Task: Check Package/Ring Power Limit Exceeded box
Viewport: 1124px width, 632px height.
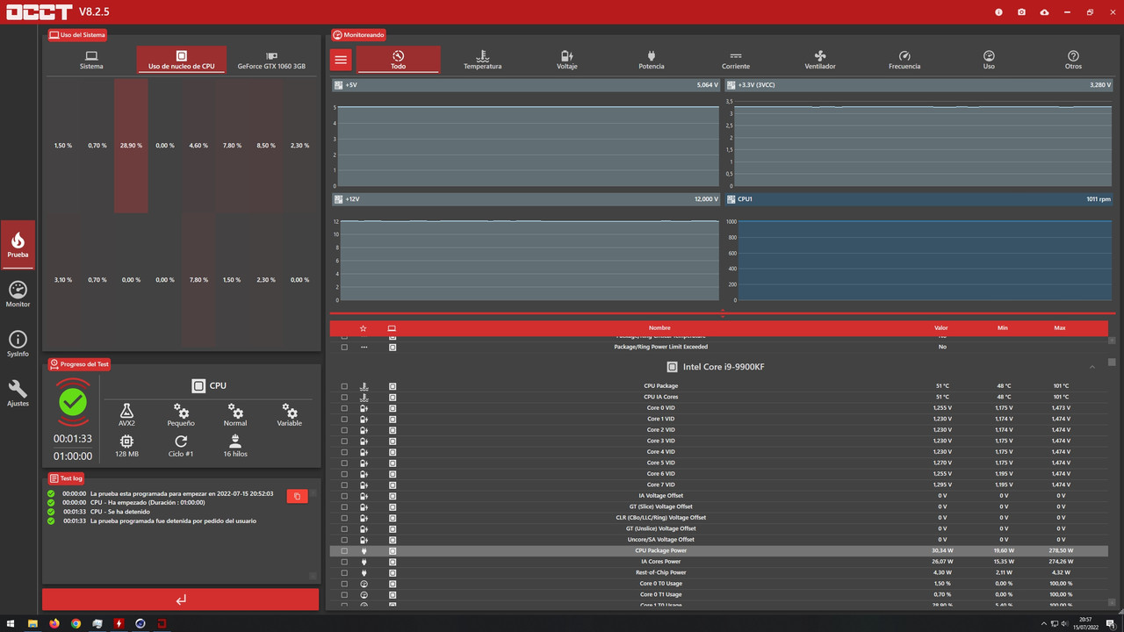Action: 344,347
